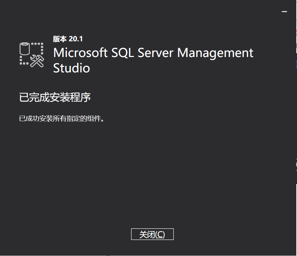The width and height of the screenshot is (297, 256).
Task: Click the word Management in the title
Action: (x=215, y=53)
